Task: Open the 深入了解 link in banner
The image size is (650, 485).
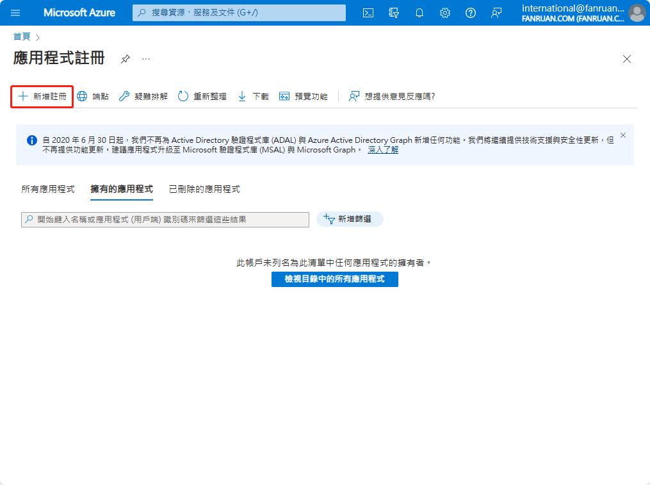Action: coord(383,150)
